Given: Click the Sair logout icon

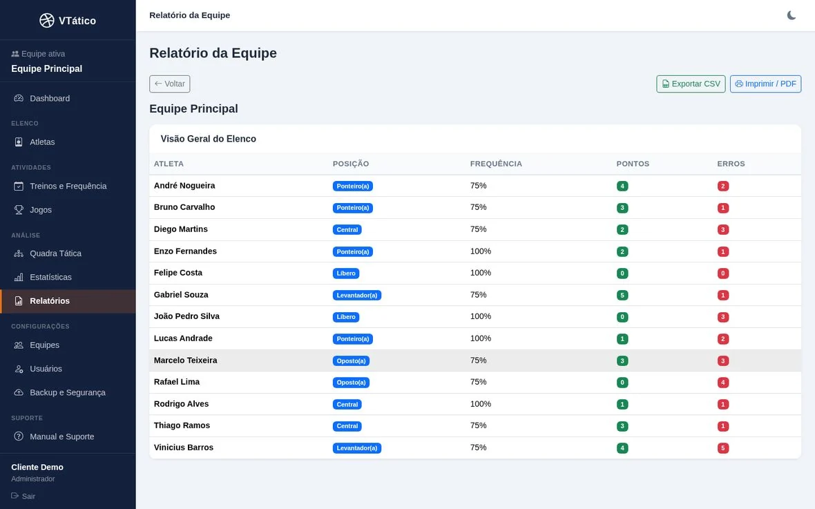Looking at the screenshot, I should pos(15,496).
